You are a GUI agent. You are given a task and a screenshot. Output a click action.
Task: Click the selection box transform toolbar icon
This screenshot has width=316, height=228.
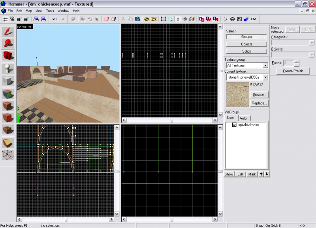(164, 19)
